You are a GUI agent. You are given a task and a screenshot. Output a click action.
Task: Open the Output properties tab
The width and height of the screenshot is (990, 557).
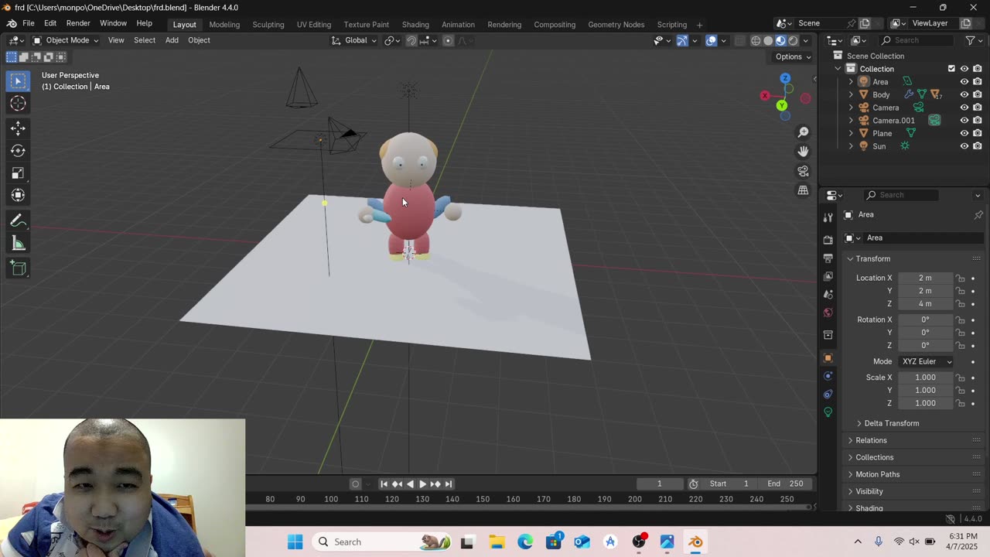(x=828, y=258)
